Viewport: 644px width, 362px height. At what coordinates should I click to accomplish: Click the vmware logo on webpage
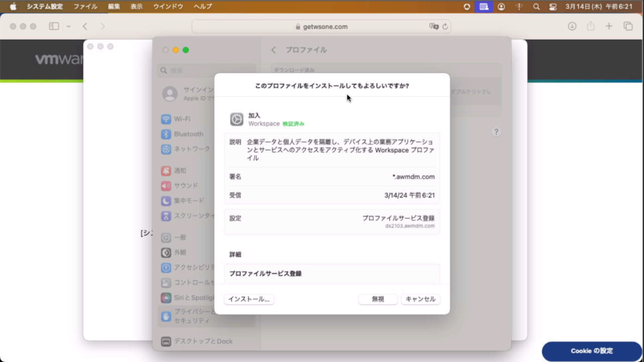tap(58, 59)
